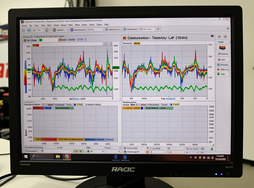
Task: Select the orange race car thumbnail in the sidebar
Action: [222, 48]
